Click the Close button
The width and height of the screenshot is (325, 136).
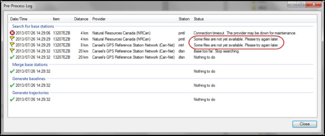tap(305, 124)
